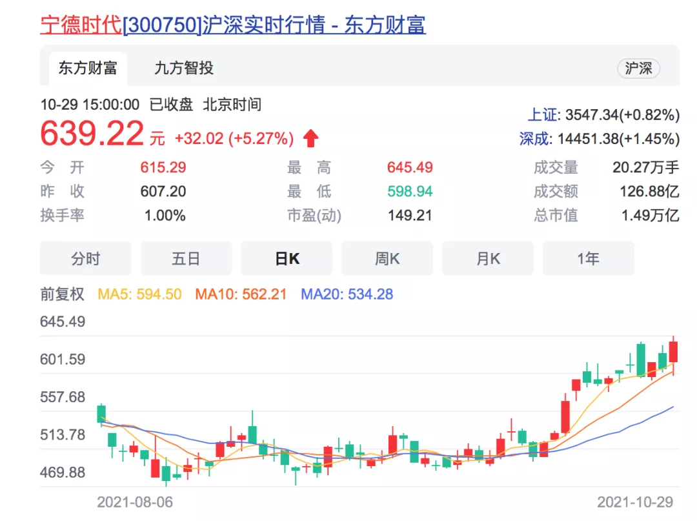
Task: Click the 深成 index value 14451.38(+1.45%)
Action: click(x=618, y=139)
